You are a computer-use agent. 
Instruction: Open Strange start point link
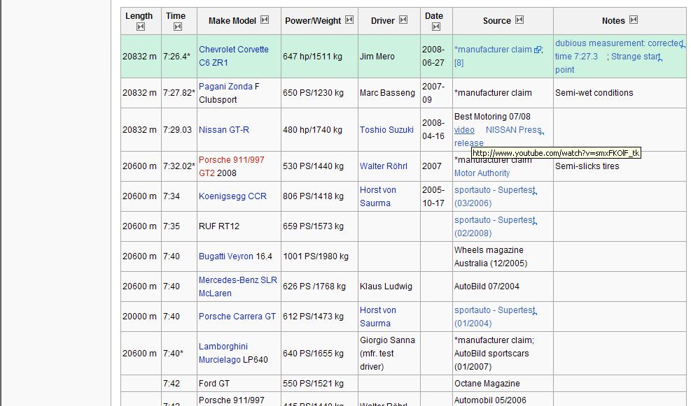tap(608, 63)
